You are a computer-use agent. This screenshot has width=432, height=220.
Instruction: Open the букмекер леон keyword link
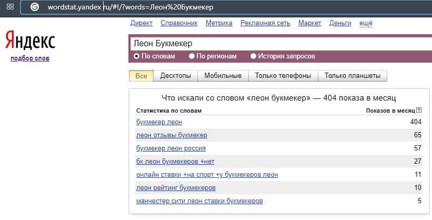point(159,122)
